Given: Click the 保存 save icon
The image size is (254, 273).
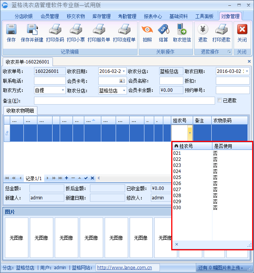Looking at the screenshot, I should point(11,29).
